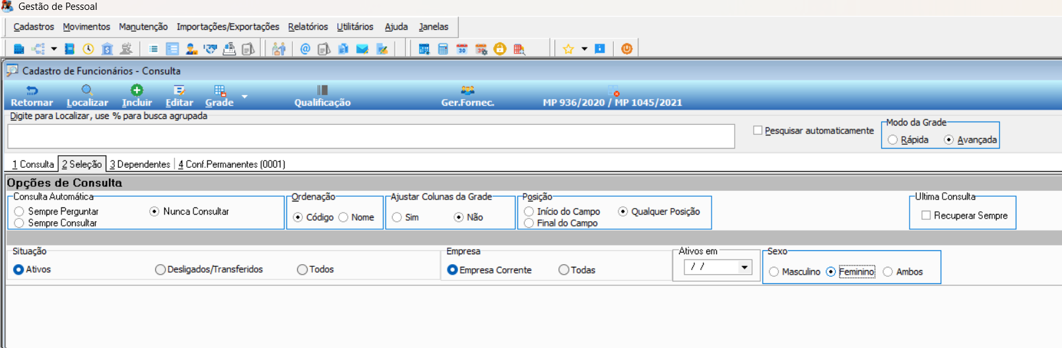The height and width of the screenshot is (348, 1062).
Task: Open the Utilitários menu
Action: coord(355,27)
